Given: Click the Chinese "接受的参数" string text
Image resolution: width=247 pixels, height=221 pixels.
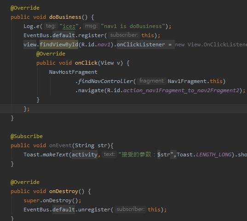Looking at the screenshot, I should 136,155.
